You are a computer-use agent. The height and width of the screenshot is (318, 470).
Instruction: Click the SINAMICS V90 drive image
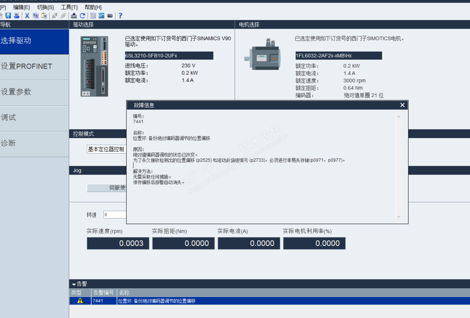pos(94,66)
